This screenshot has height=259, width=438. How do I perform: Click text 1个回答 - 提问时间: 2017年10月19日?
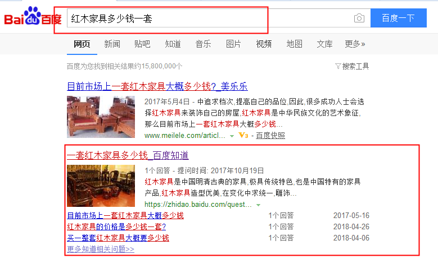coord(204,170)
